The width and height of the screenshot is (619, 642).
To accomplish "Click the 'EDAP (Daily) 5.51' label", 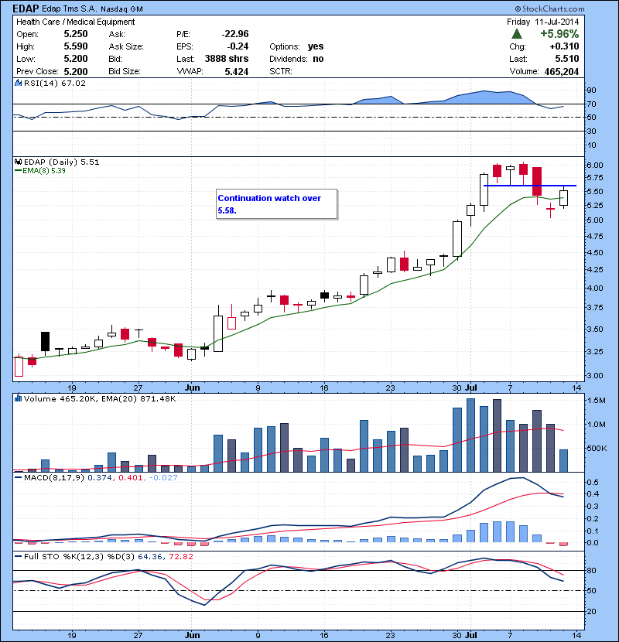I will (x=61, y=162).
